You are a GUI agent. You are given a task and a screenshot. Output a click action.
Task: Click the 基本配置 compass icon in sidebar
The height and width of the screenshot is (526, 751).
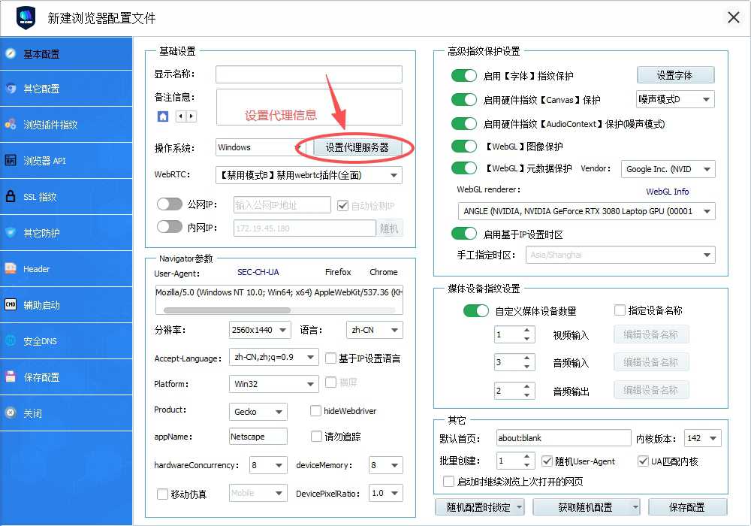(11, 53)
